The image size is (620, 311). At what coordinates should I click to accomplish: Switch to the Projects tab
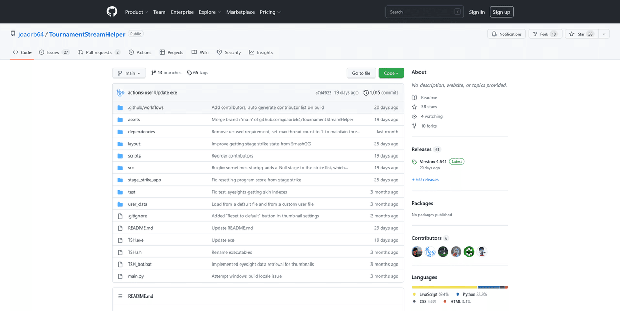click(x=172, y=52)
